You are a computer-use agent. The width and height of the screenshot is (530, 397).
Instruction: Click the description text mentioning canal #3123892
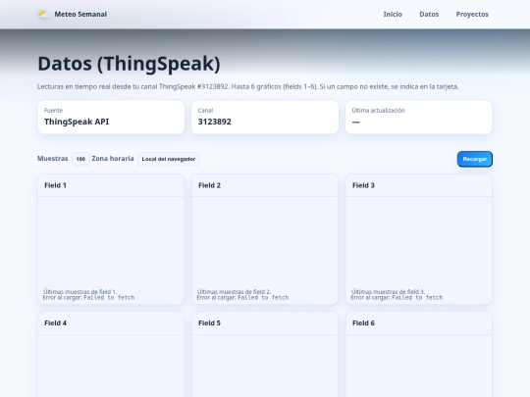pyautogui.click(x=247, y=87)
